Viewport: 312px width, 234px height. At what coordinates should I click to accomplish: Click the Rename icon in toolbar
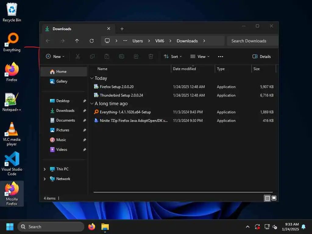click(x=121, y=57)
